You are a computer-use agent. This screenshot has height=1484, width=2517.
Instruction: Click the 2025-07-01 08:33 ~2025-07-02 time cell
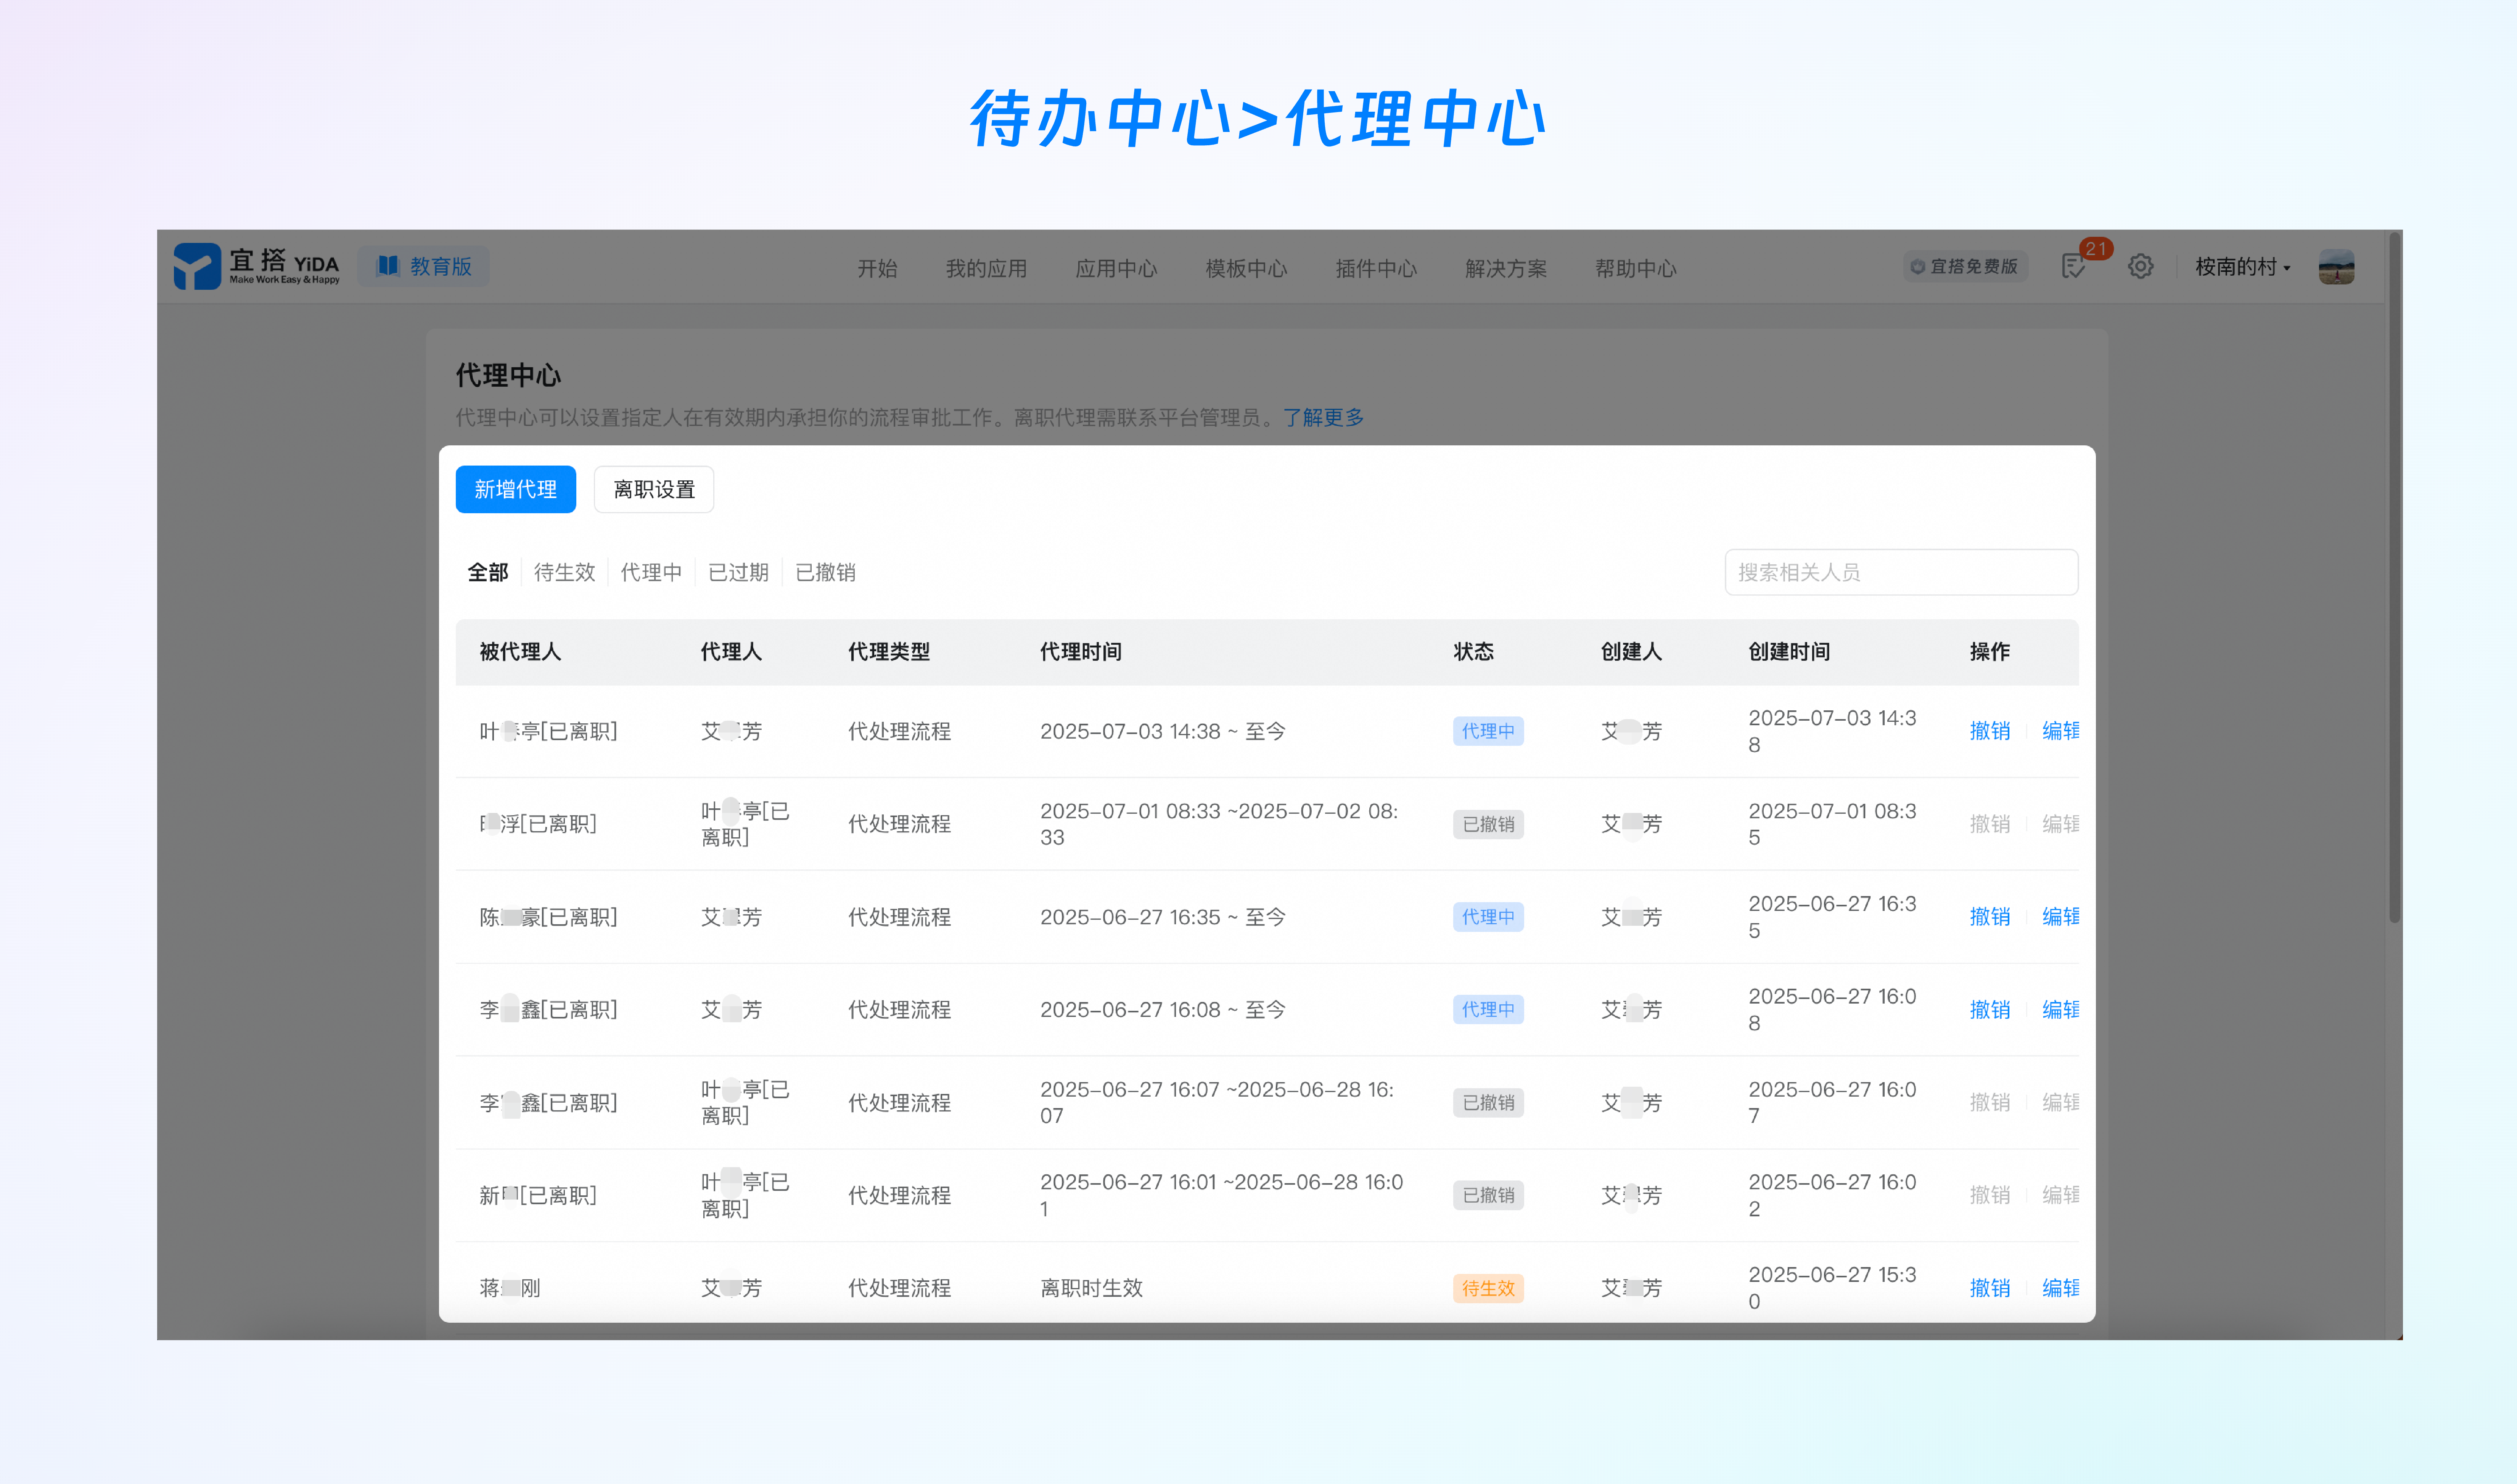click(x=1219, y=824)
